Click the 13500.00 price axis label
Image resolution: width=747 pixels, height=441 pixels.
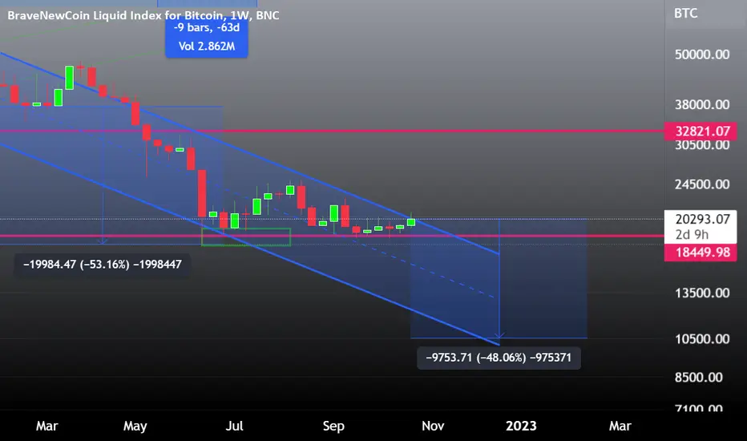702,293
